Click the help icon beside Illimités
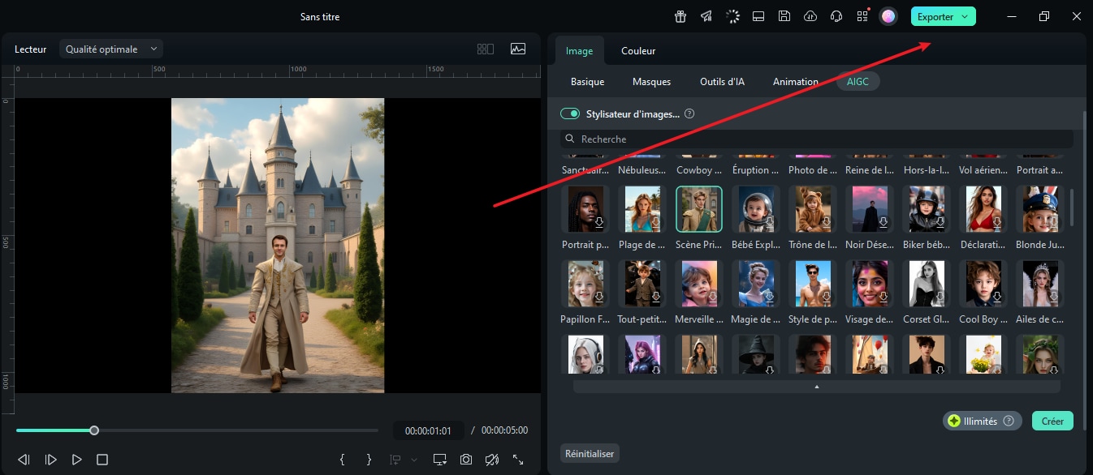This screenshot has height=475, width=1093. click(1009, 421)
